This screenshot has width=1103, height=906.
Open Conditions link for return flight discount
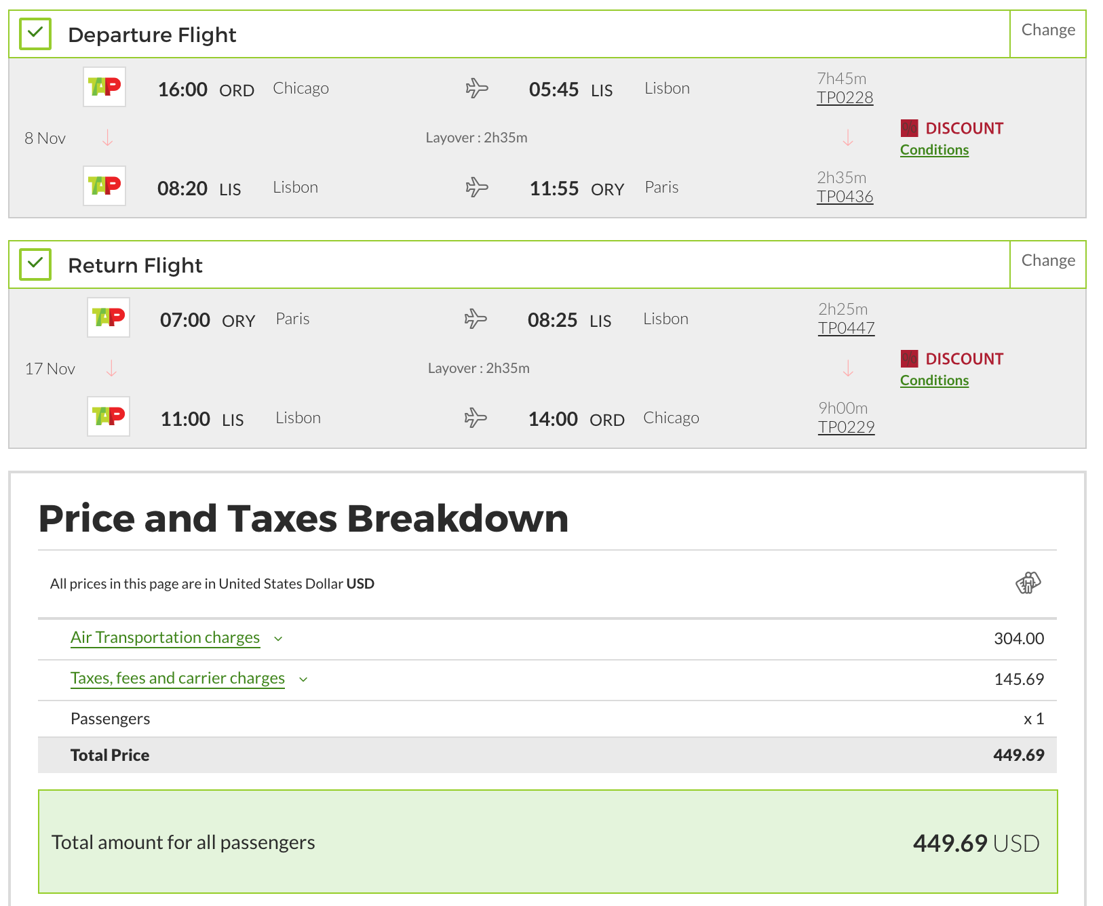pos(934,380)
